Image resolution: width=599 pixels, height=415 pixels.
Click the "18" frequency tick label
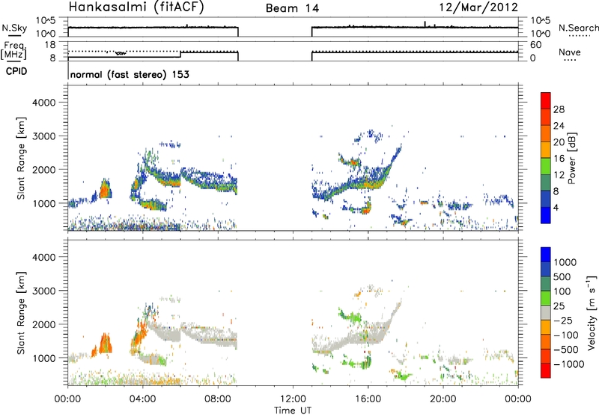coord(50,45)
